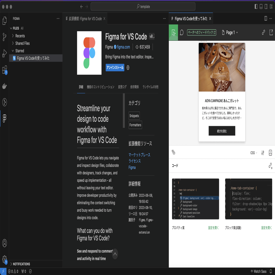Click Watch Sass in the status bar
Viewport: 275px width, 275px height.
258,271
